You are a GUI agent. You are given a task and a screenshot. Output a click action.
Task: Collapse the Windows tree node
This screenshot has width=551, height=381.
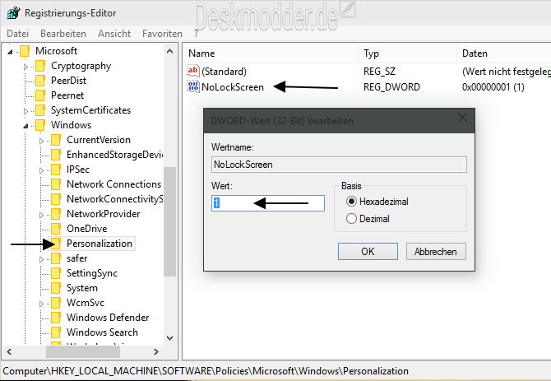pos(25,126)
